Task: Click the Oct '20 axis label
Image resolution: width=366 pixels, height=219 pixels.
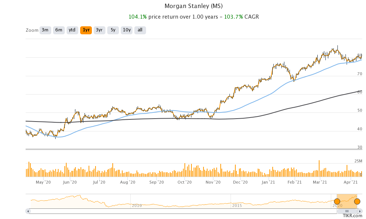Action: tap(184, 182)
